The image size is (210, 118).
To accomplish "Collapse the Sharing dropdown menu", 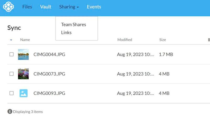I will [x=69, y=7].
